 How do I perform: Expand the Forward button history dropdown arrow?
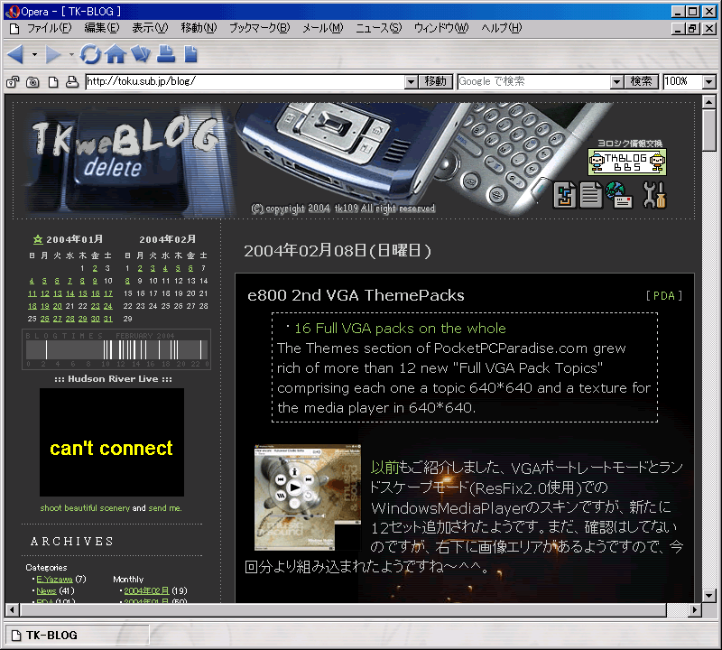(x=71, y=55)
